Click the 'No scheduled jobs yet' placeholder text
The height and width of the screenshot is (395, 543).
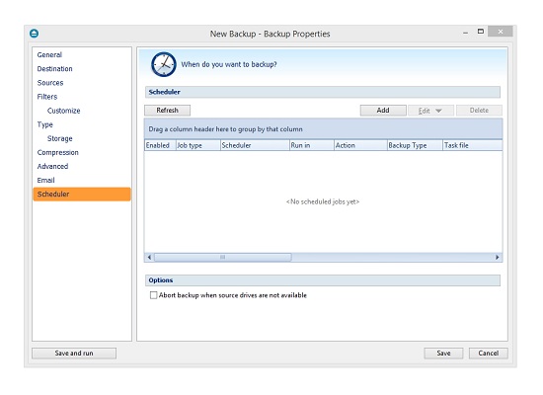tap(323, 201)
